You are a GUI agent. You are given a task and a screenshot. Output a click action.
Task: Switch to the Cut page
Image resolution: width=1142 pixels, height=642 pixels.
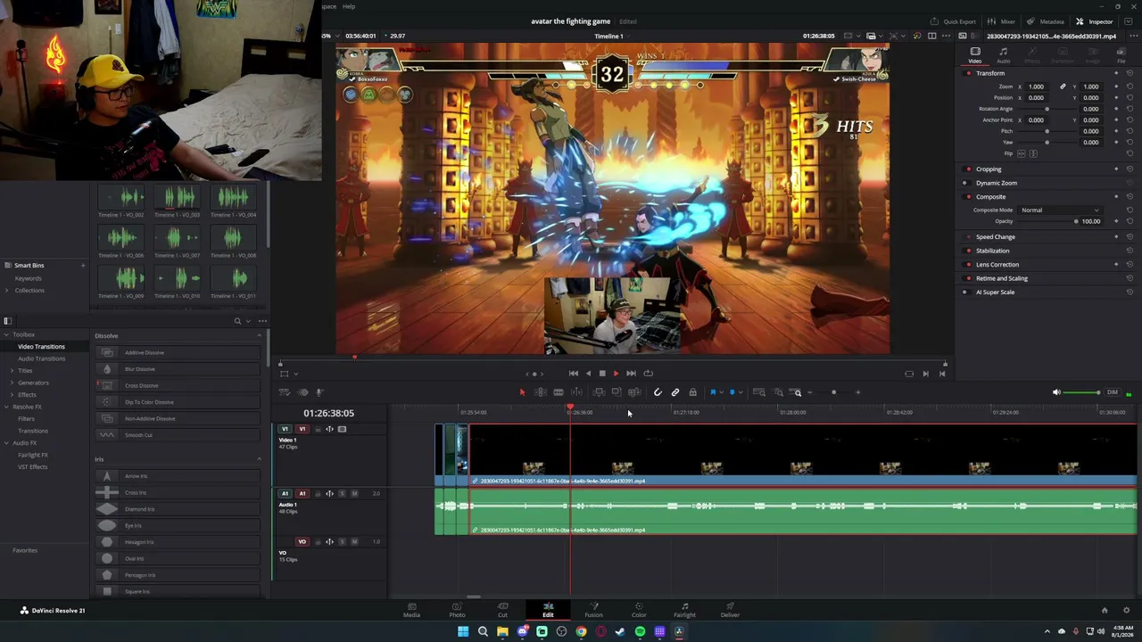click(x=502, y=610)
